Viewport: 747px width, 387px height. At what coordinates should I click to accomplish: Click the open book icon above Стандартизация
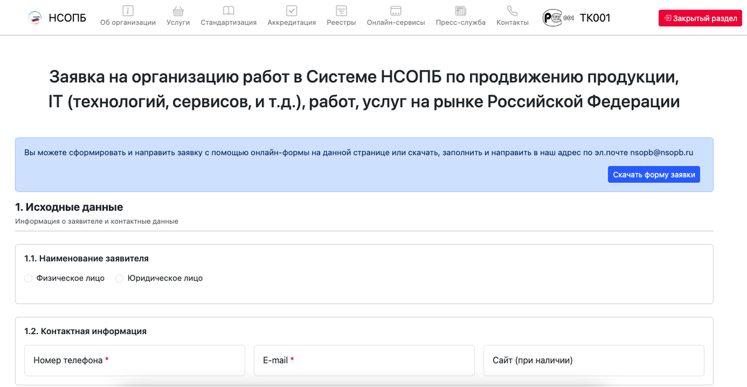228,11
